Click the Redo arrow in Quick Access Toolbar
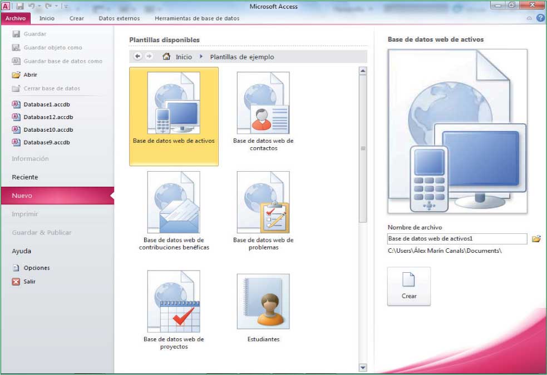Image resolution: width=547 pixels, height=375 pixels. tap(48, 6)
